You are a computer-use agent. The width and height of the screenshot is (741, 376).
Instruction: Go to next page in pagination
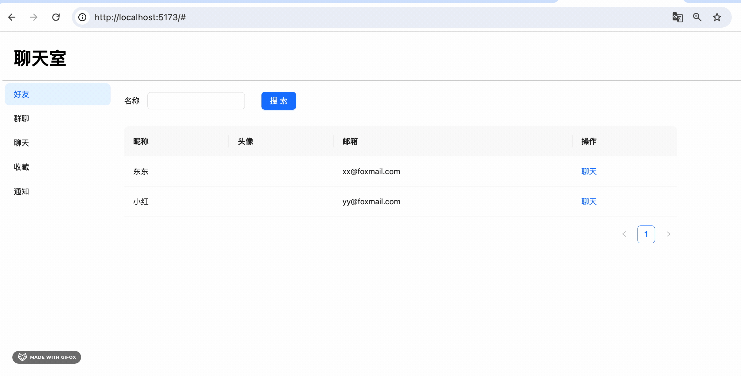(x=668, y=234)
